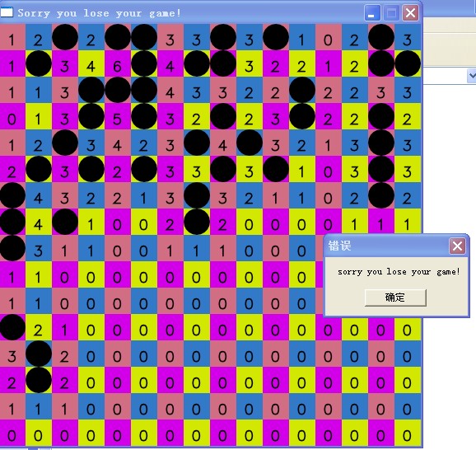Click the 错误 dialog title text
This screenshot has height=450, width=476.
point(339,246)
